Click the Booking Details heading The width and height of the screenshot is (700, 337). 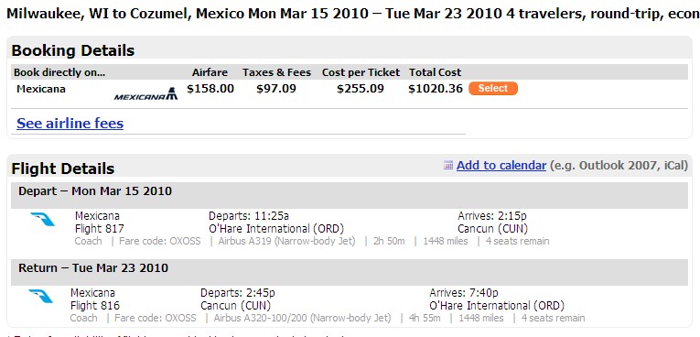click(73, 50)
